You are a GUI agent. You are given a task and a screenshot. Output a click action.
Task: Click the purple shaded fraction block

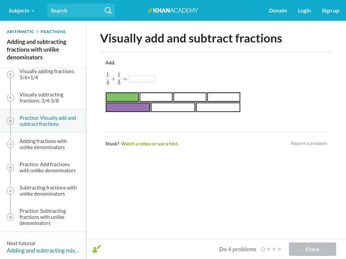tap(128, 107)
